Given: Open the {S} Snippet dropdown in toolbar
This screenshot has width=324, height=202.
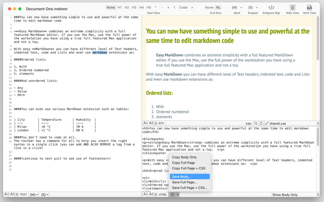Looking at the screenshot, I should click(x=253, y=7).
